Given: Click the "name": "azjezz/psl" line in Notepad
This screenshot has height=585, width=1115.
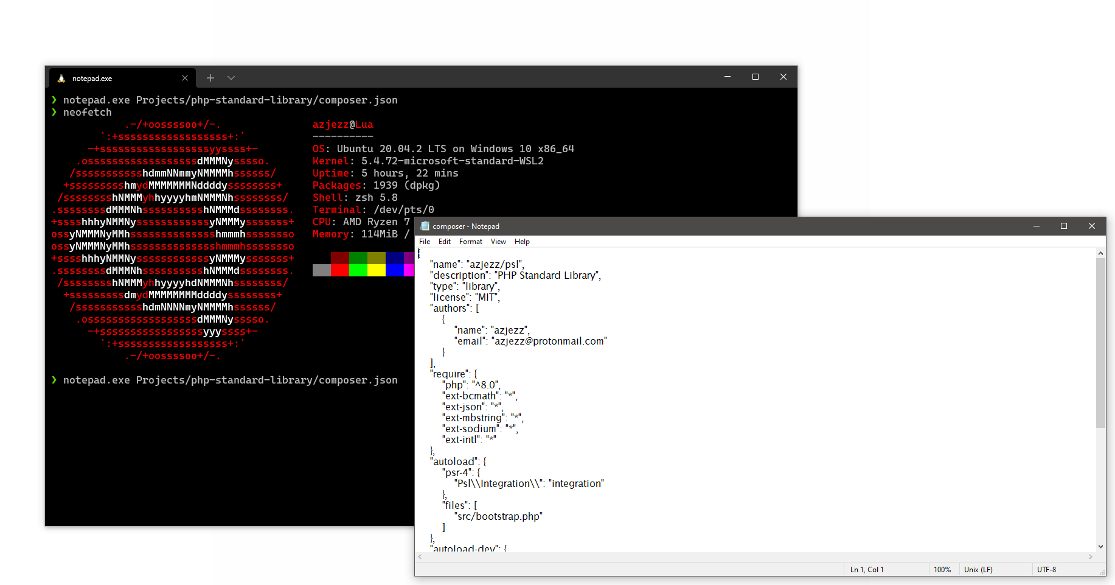Looking at the screenshot, I should [x=478, y=264].
